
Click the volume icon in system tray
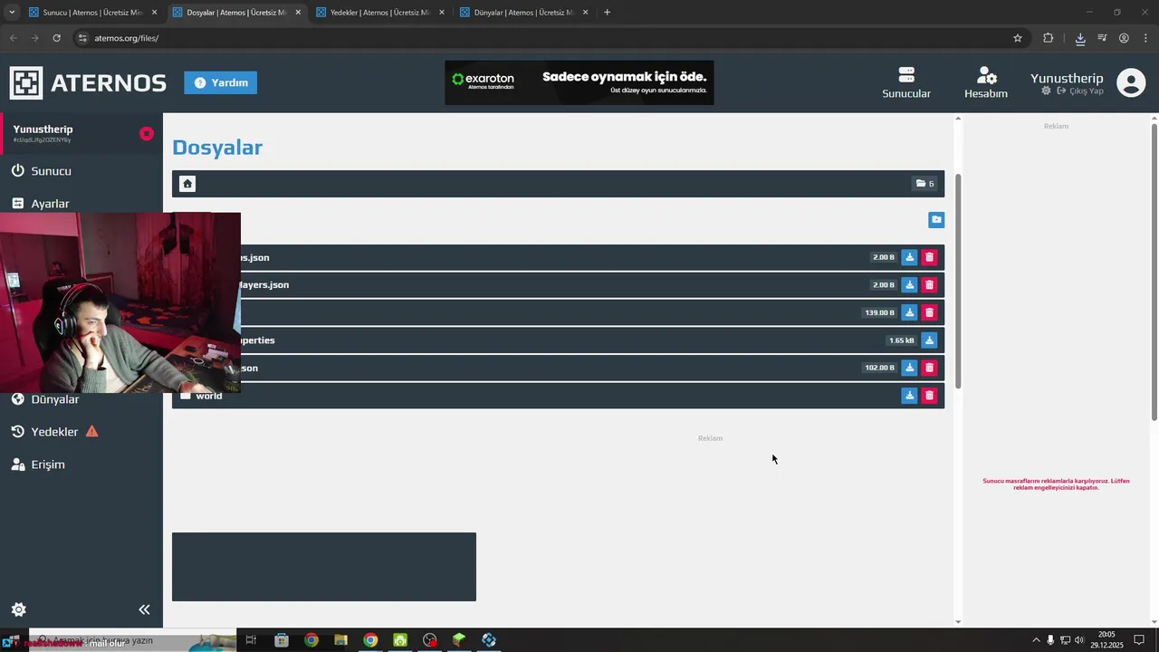(x=1079, y=640)
